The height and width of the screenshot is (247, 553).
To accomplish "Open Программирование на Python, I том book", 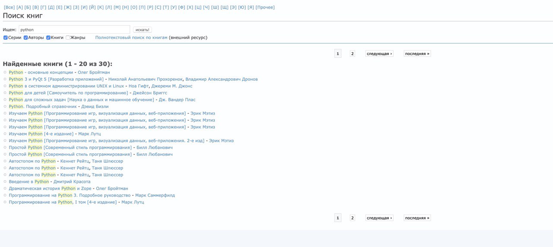I will pyautogui.click(x=63, y=202).
